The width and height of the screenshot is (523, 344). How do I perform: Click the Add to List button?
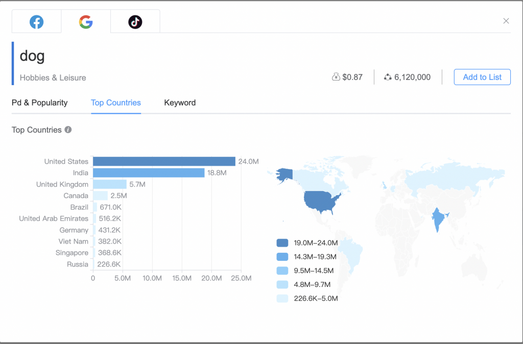pyautogui.click(x=482, y=77)
